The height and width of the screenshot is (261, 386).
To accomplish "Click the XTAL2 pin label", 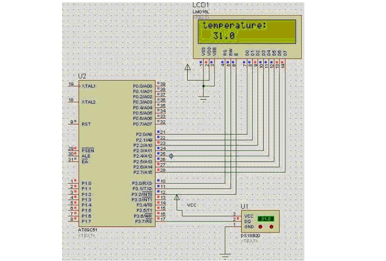I will [x=89, y=102].
